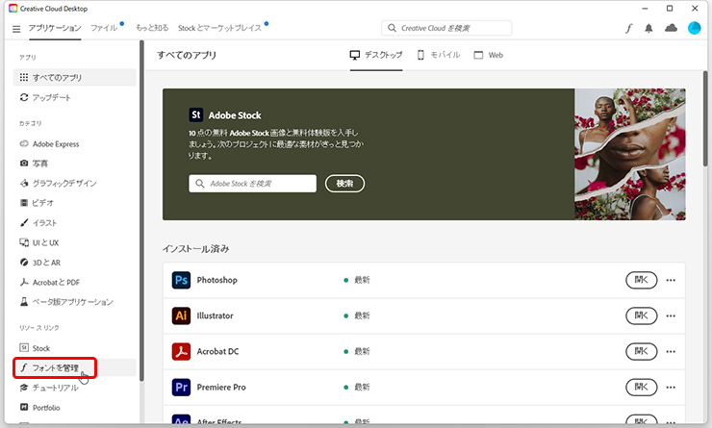The height and width of the screenshot is (428, 712).
Task: Click the cloud sync status icon
Action: point(672,29)
